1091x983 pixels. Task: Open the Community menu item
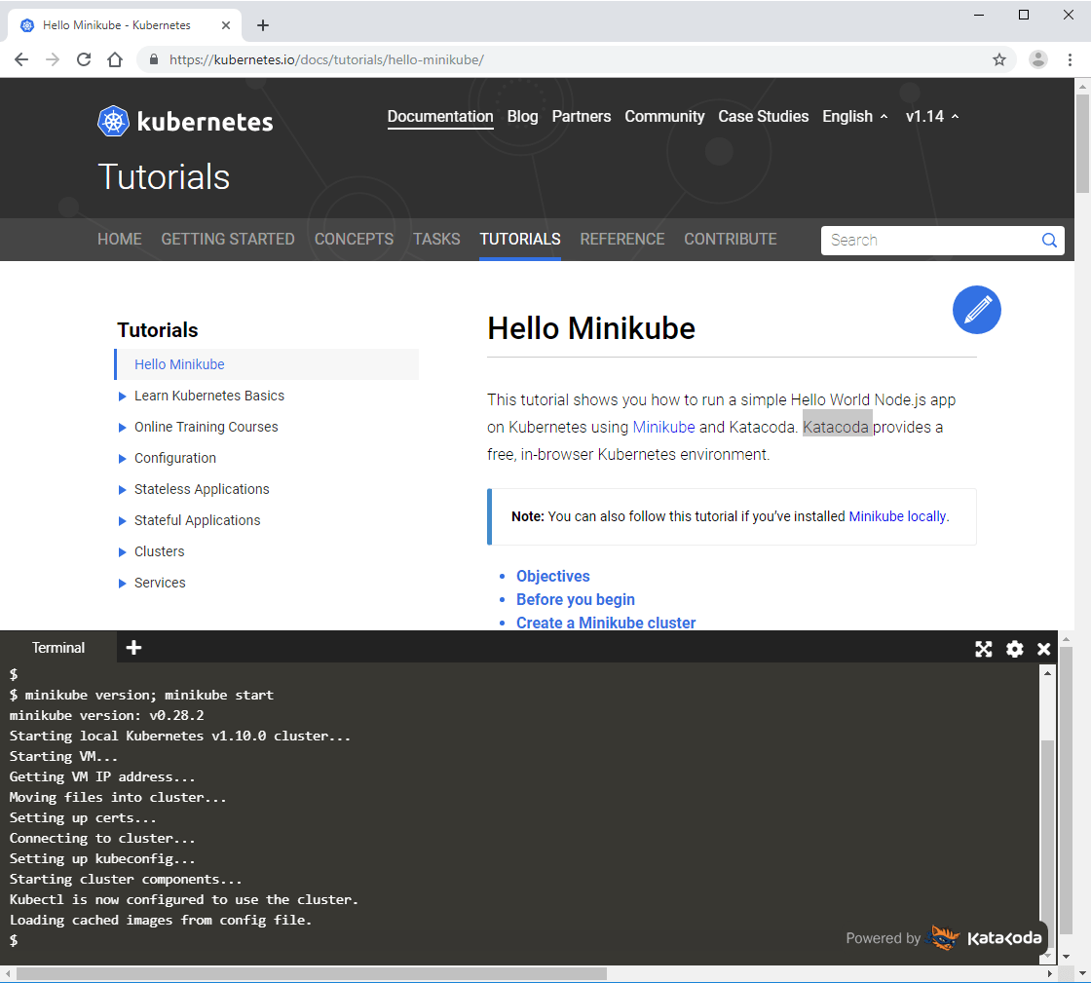(664, 116)
